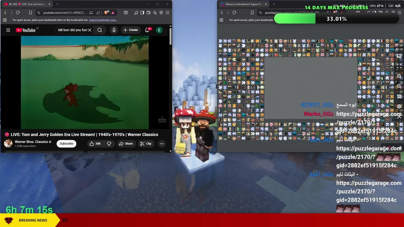Click the YouTube address bar URL

(x=64, y=13)
